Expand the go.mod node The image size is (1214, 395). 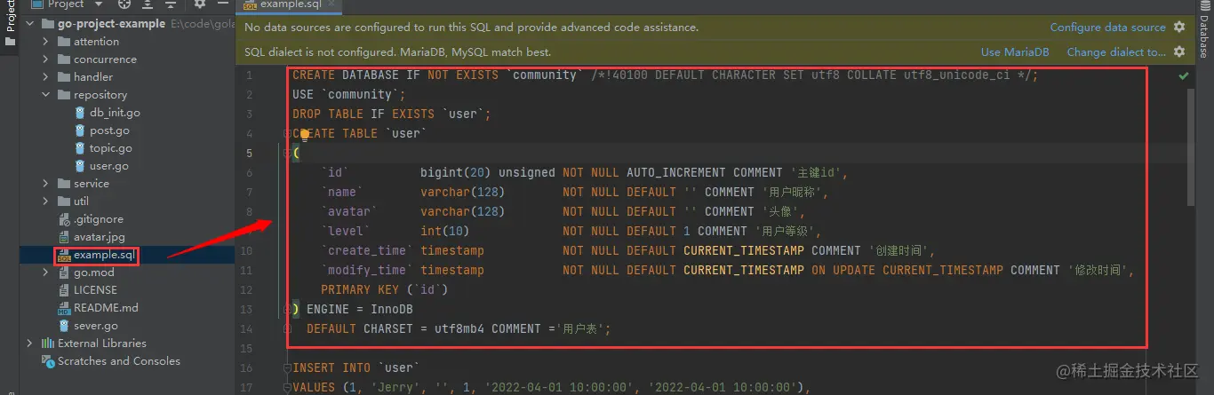click(46, 273)
